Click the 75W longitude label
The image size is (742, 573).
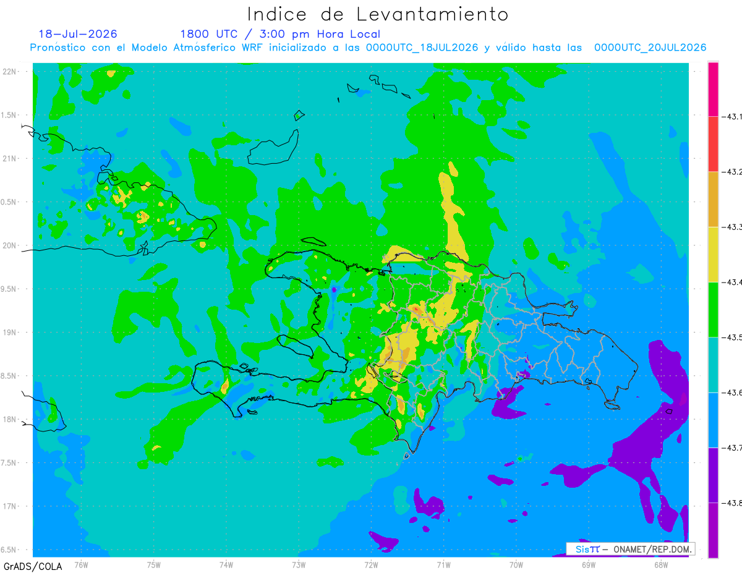pos(153,564)
